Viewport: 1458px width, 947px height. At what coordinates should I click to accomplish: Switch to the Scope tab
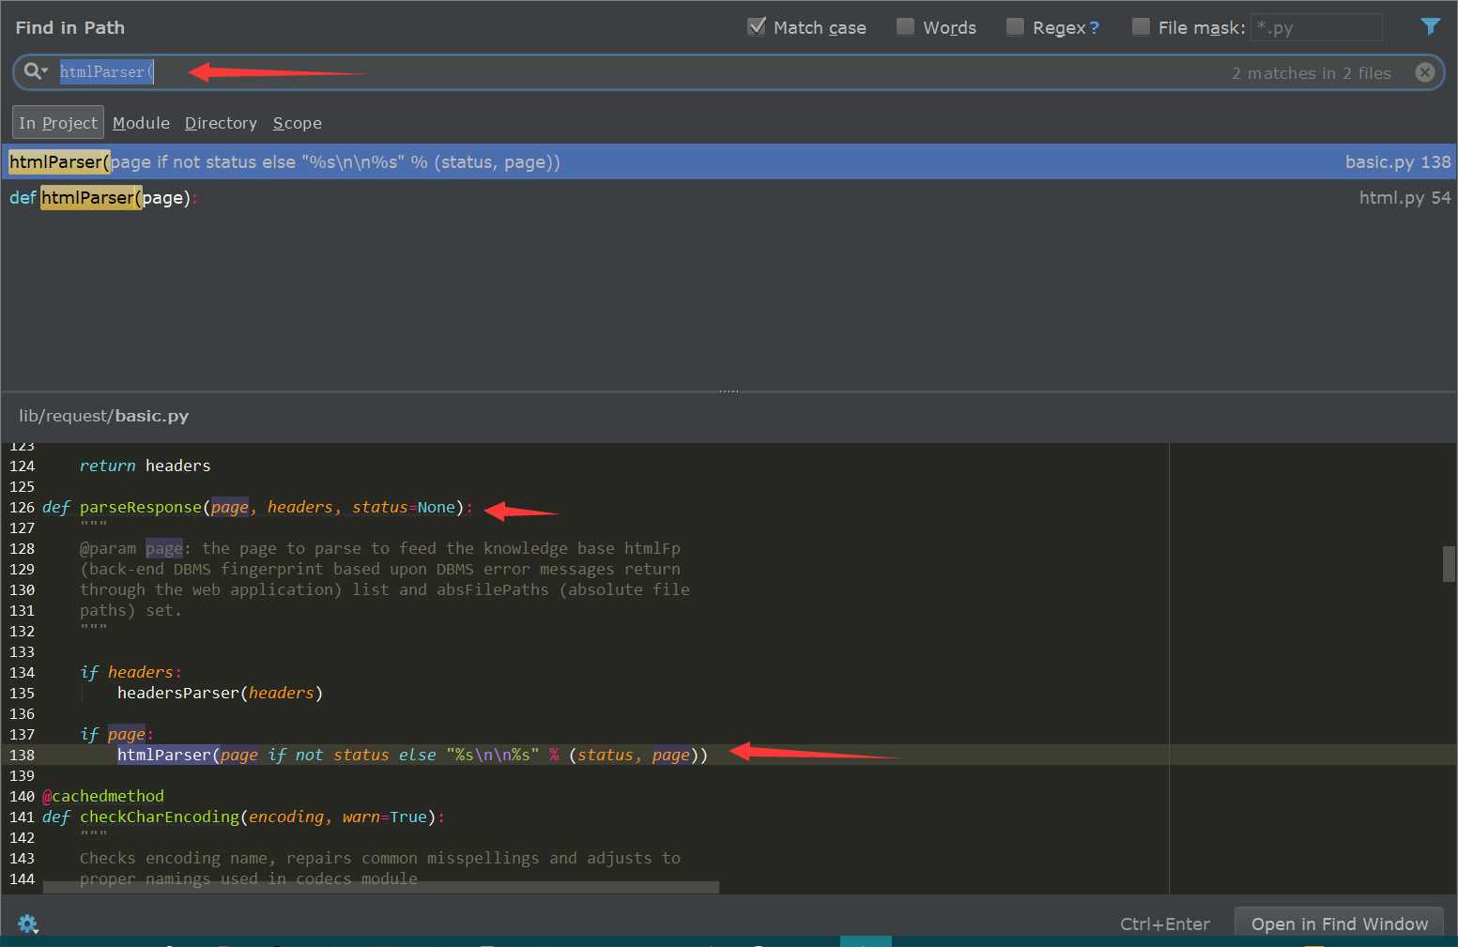[298, 123]
